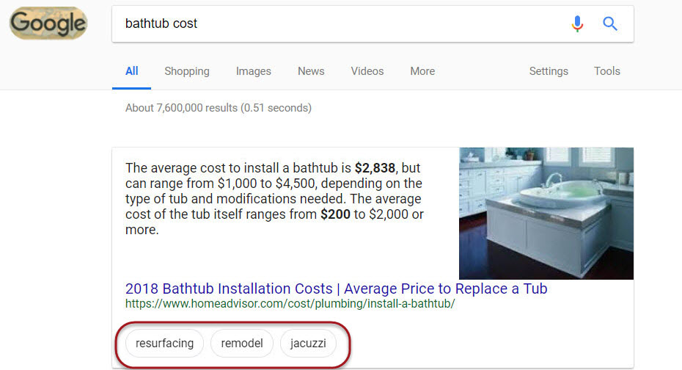The image size is (682, 370).
Task: Click the homeadvisor.com green URL
Action: [290, 303]
